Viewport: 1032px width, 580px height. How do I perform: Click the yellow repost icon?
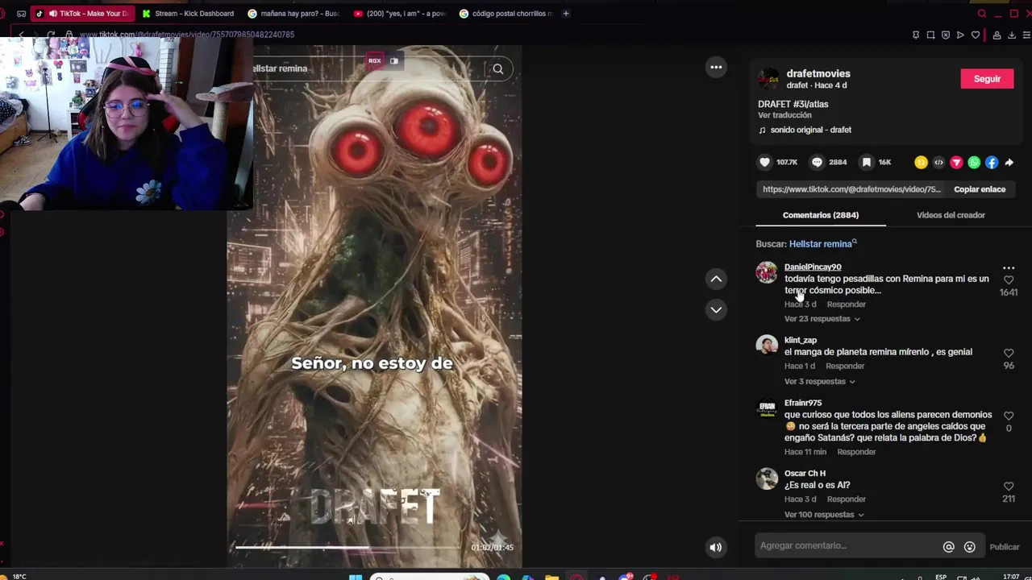(921, 162)
